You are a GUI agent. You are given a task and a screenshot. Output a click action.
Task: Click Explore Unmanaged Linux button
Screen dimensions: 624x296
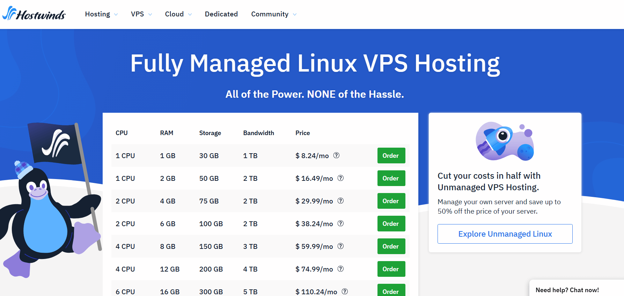pyautogui.click(x=505, y=234)
